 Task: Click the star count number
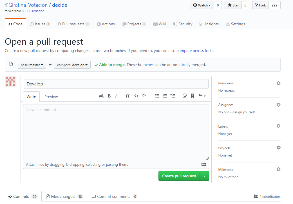coord(245,5)
